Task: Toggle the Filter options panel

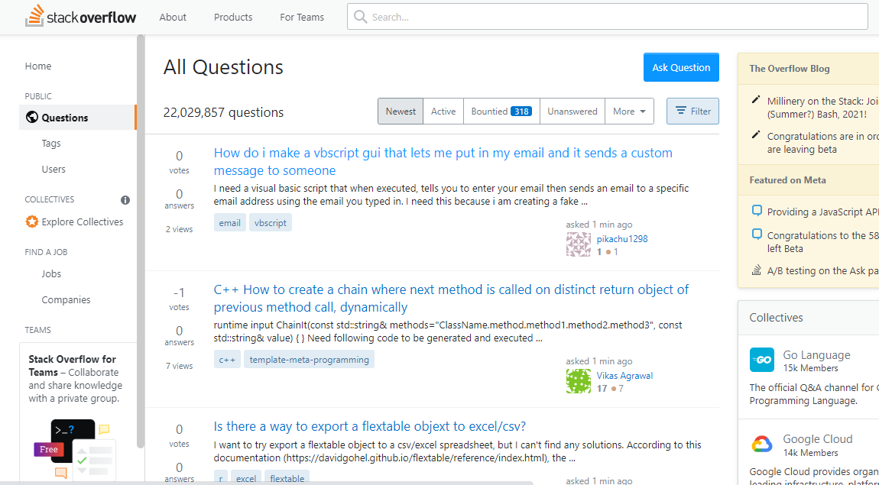Action: (x=692, y=112)
